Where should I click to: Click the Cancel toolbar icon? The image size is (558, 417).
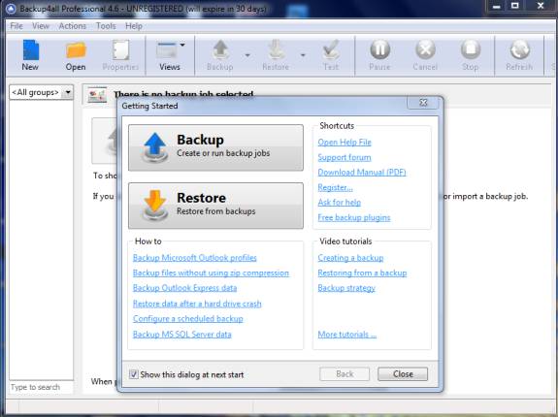click(425, 49)
